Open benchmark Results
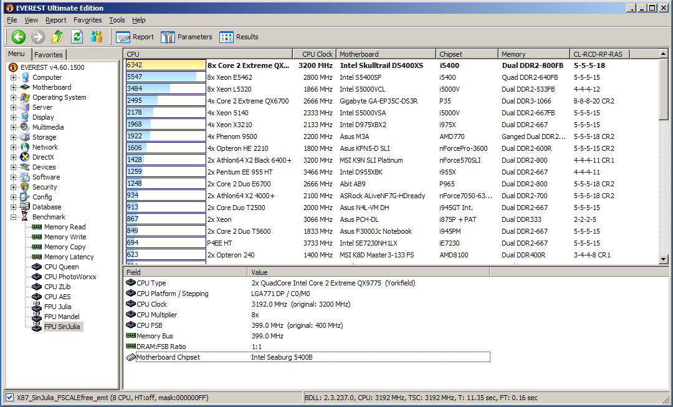Image resolution: width=673 pixels, height=407 pixels. 239,37
